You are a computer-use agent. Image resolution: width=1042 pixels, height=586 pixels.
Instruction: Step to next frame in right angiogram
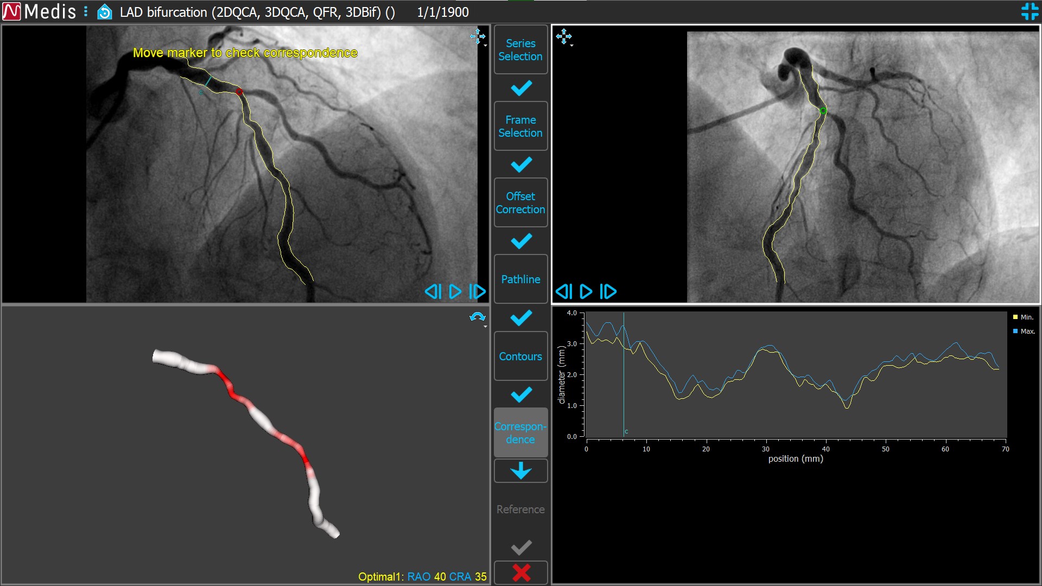coord(608,292)
